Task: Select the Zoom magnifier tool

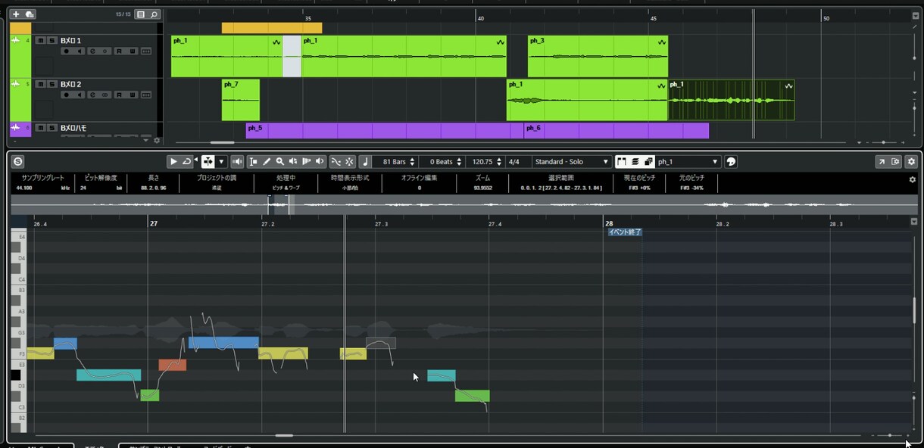Action: 279,161
